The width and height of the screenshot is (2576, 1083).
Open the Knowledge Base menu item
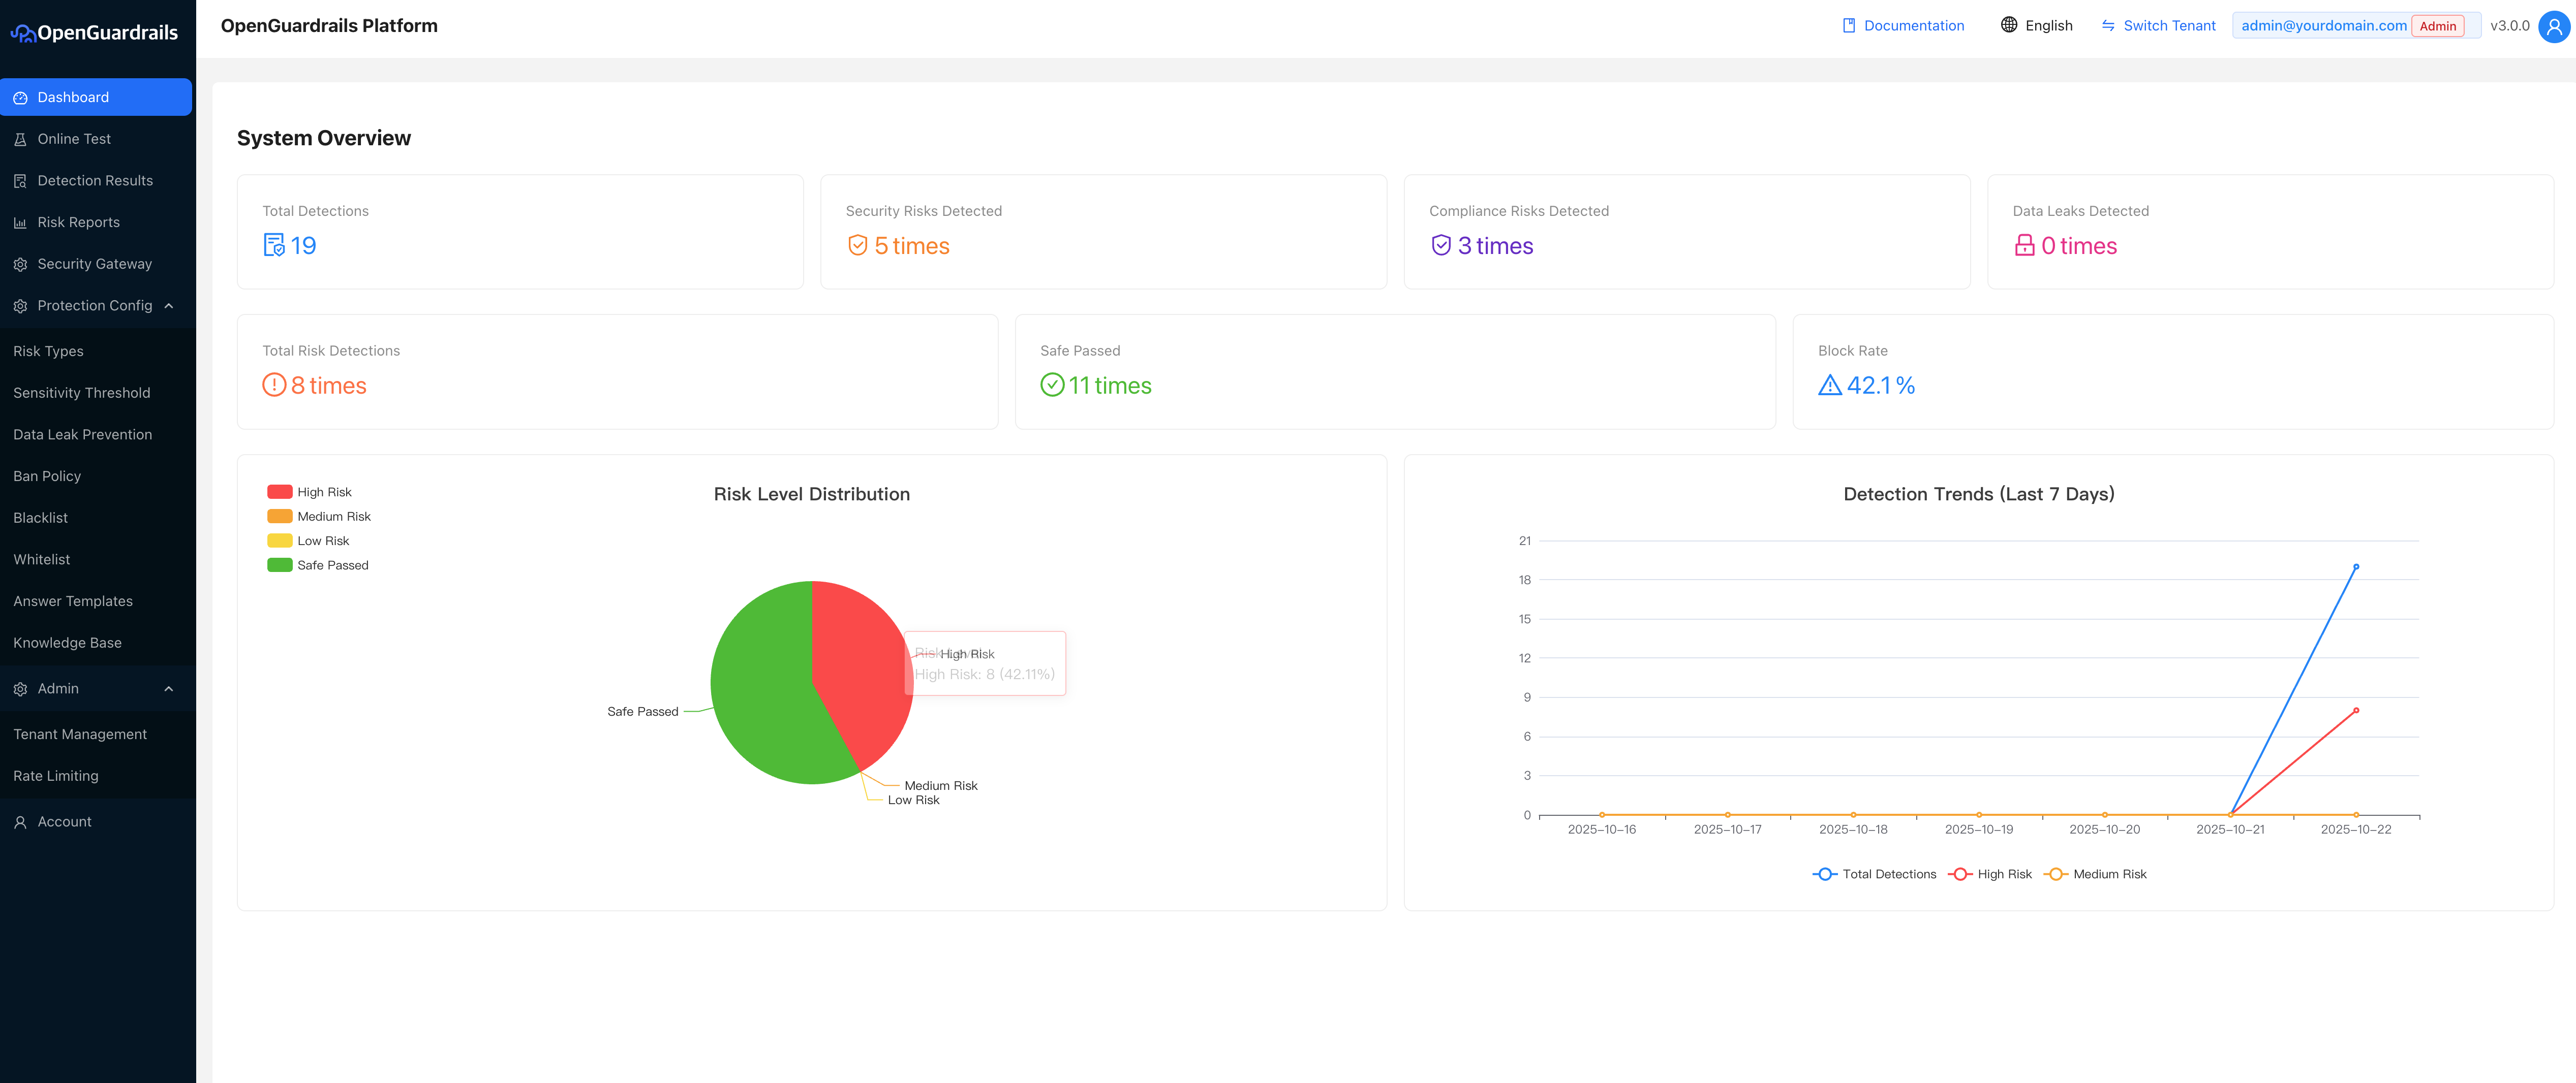click(67, 643)
